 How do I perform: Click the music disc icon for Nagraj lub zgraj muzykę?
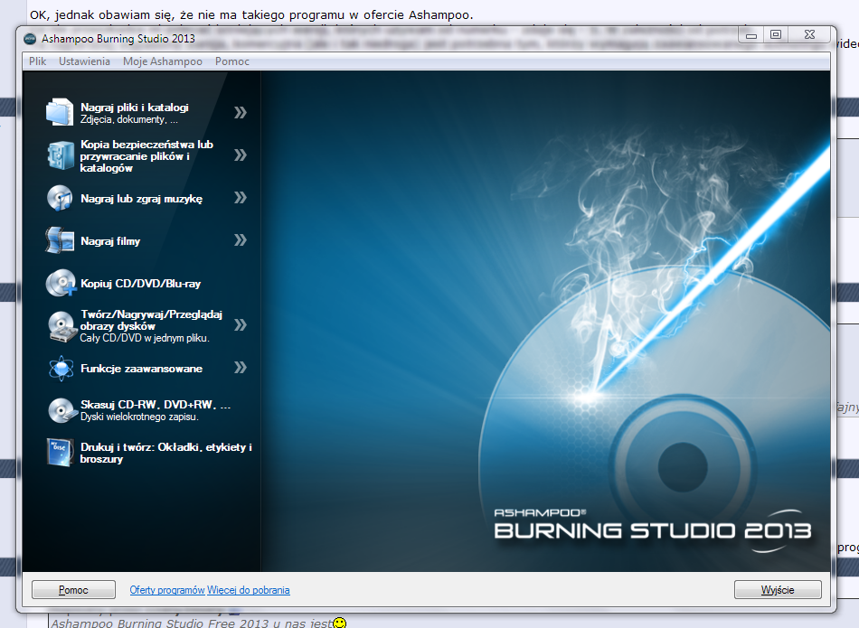click(60, 198)
